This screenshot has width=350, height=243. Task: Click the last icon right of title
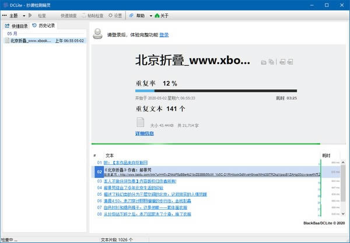coord(291,62)
